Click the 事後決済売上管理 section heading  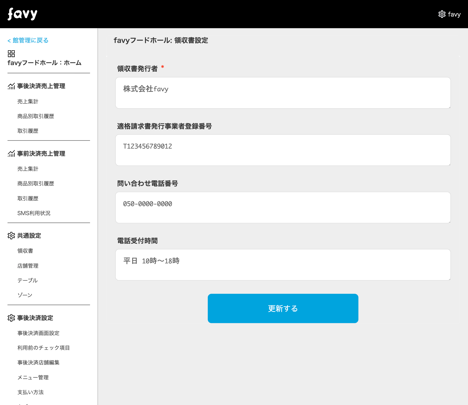coord(41,86)
